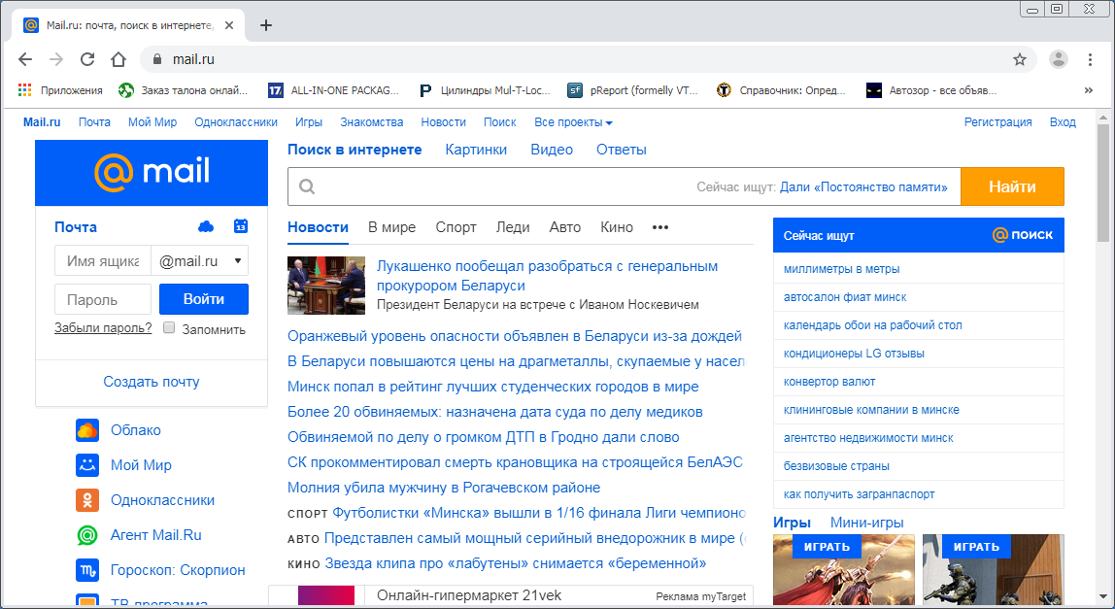Open Одноклассники via its orange icon
Viewport: 1115px width, 609px height.
[x=87, y=500]
